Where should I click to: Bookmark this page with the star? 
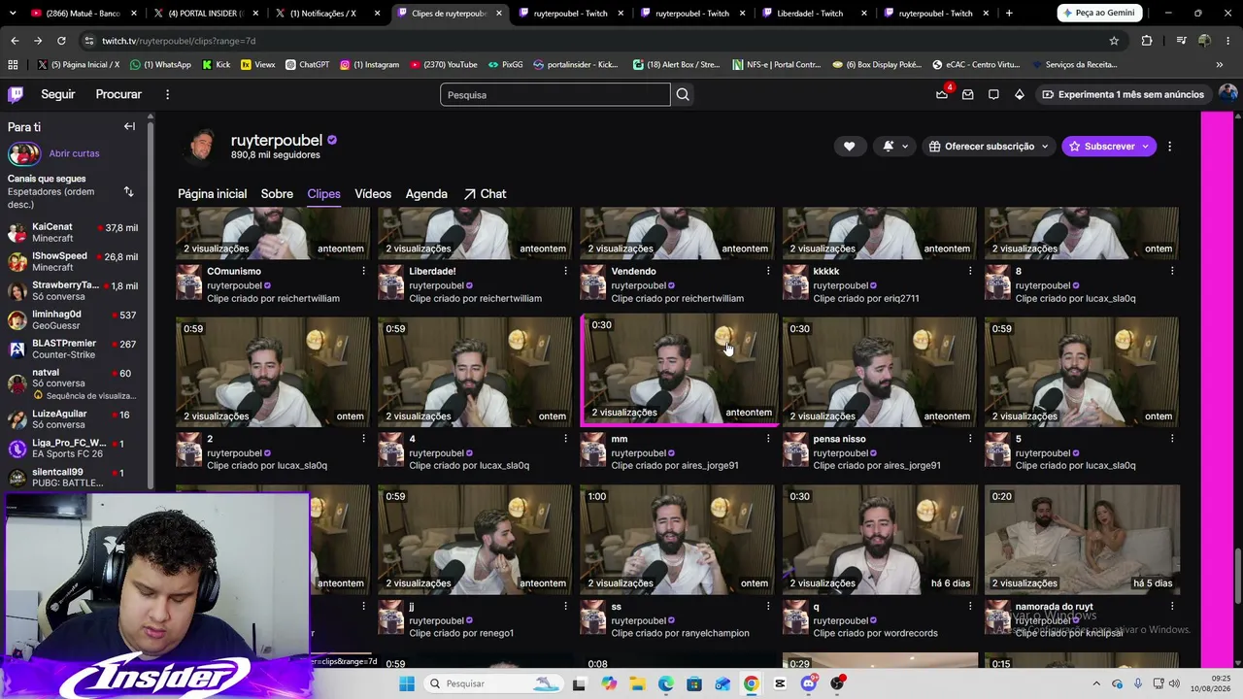point(1114,41)
